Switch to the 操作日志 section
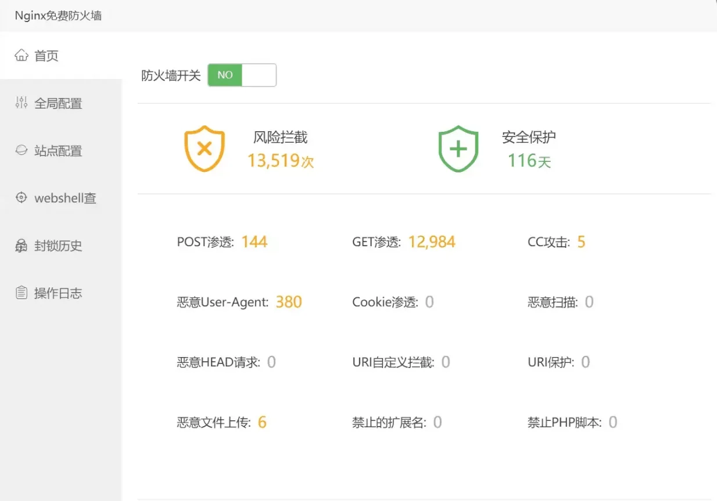The width and height of the screenshot is (717, 501). 60,293
